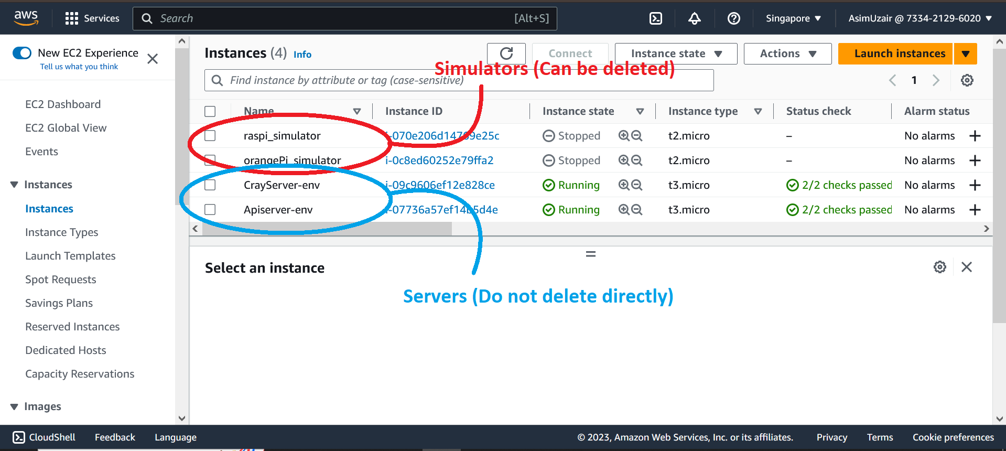This screenshot has width=1006, height=451.
Task: Open Spot Requests page
Action: coord(61,280)
